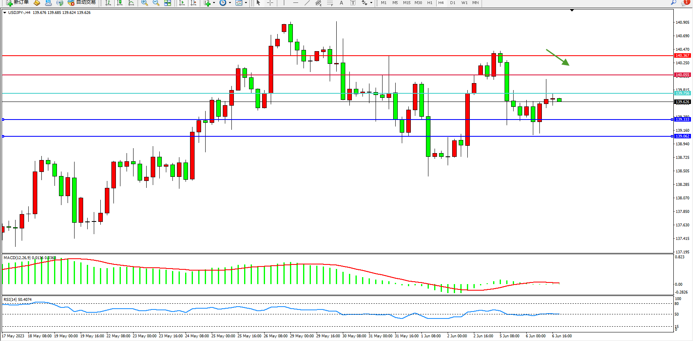Image resolution: width=693 pixels, height=341 pixels.
Task: Zoom in on the chart
Action: point(144,3)
